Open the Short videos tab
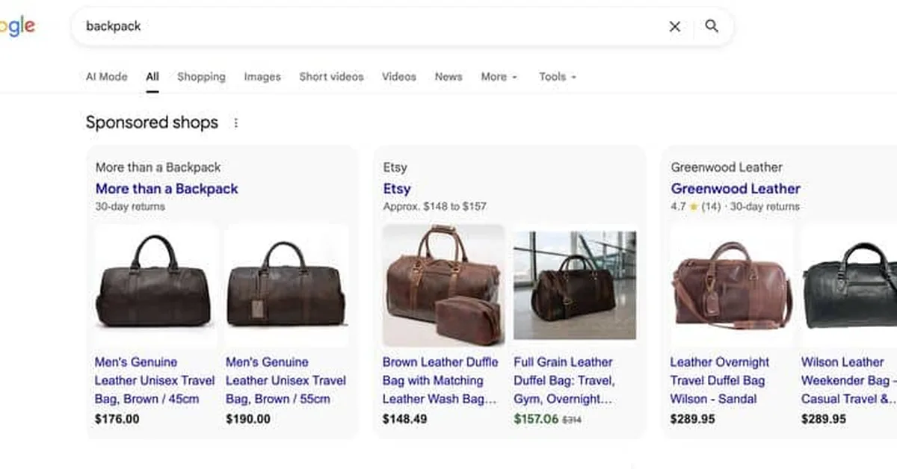This screenshot has height=469, width=897. coord(331,76)
